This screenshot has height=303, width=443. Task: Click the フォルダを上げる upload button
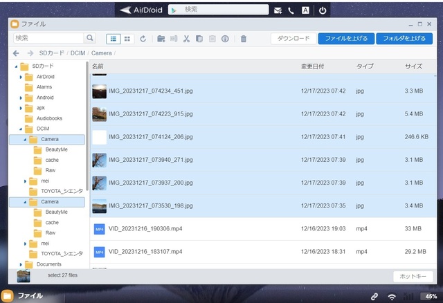404,39
